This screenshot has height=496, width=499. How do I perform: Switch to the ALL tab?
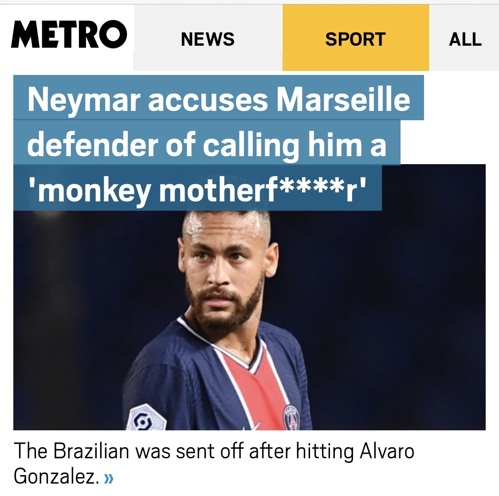[465, 39]
